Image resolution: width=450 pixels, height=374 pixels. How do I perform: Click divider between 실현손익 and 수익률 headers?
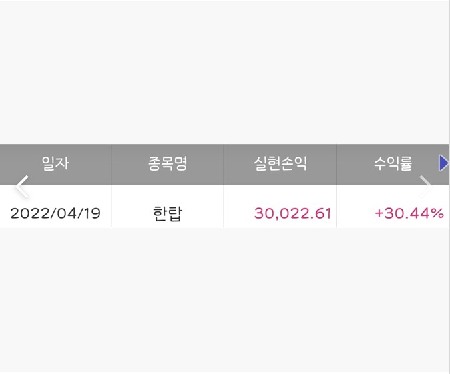click(x=336, y=164)
